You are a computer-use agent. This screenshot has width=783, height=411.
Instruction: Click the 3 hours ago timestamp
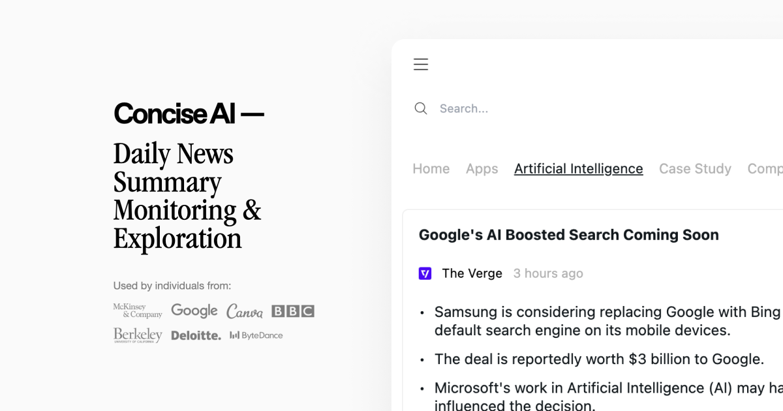coord(548,273)
